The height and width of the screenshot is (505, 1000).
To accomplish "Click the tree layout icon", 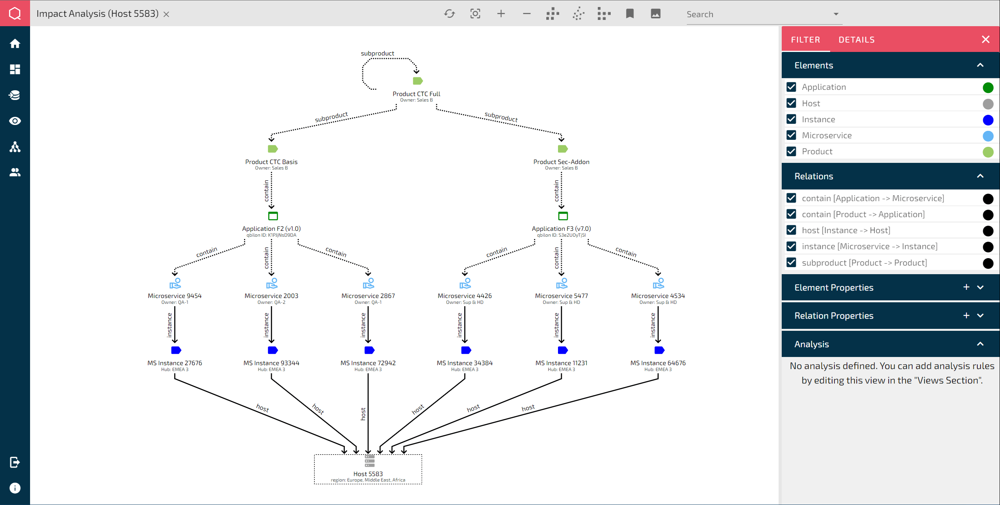I will (x=604, y=14).
